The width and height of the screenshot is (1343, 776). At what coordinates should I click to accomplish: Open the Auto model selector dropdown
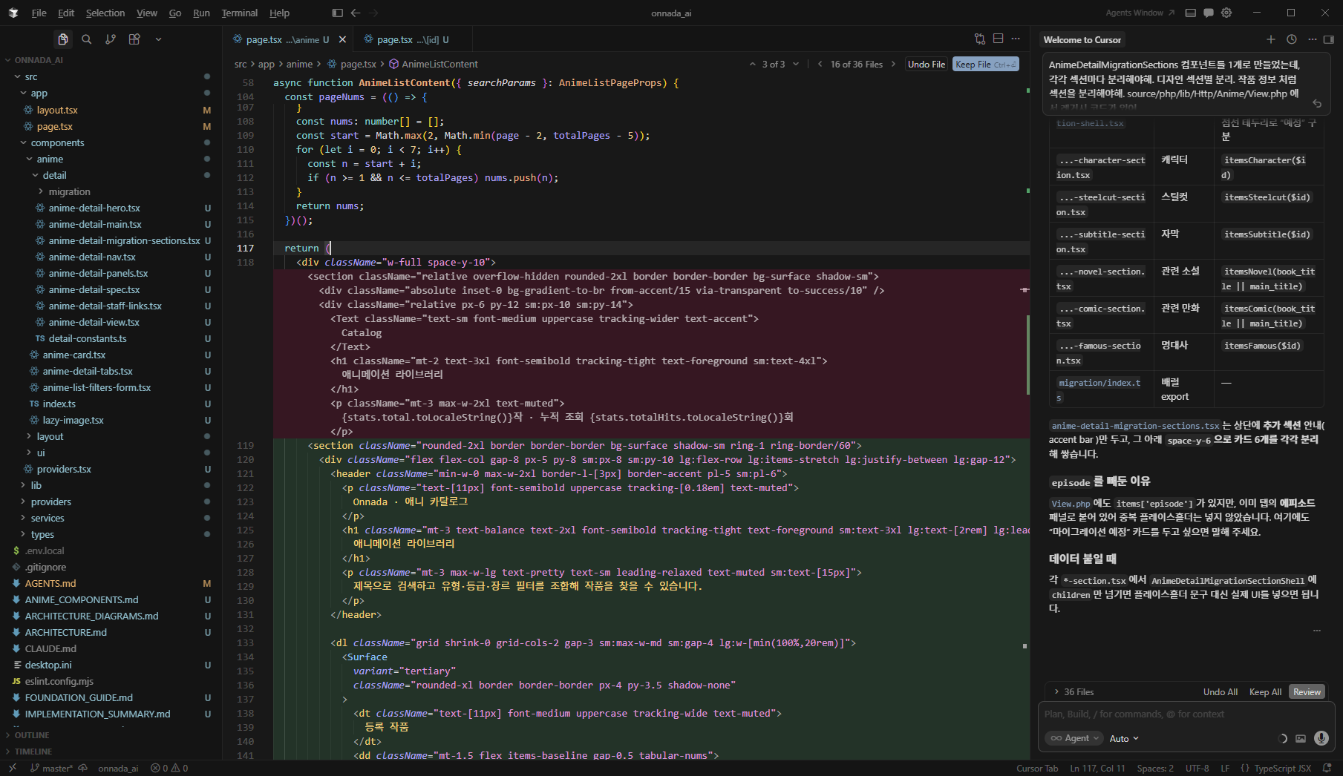(x=1124, y=738)
